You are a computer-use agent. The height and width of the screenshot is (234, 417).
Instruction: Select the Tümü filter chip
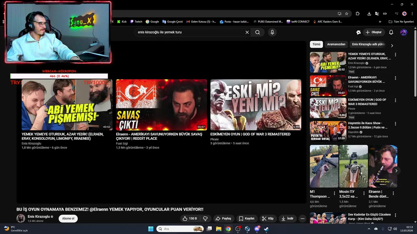tap(316, 44)
